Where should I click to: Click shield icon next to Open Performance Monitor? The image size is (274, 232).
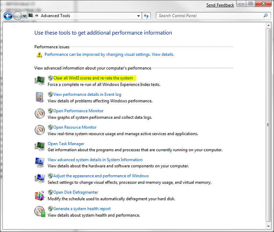pos(50,111)
